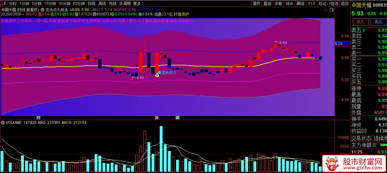The height and width of the screenshot is (173, 387).
Task: Click the 江苏板块 sector tag
Action: [25, 21]
